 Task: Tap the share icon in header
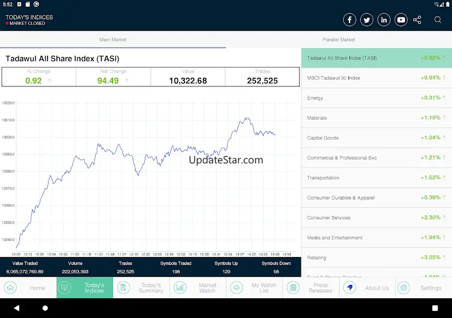pyautogui.click(x=417, y=20)
